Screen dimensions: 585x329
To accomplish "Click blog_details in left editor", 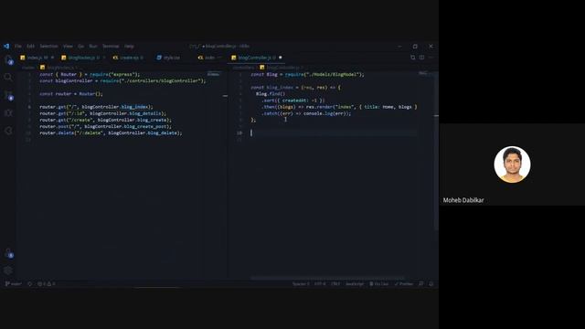I will [145, 113].
